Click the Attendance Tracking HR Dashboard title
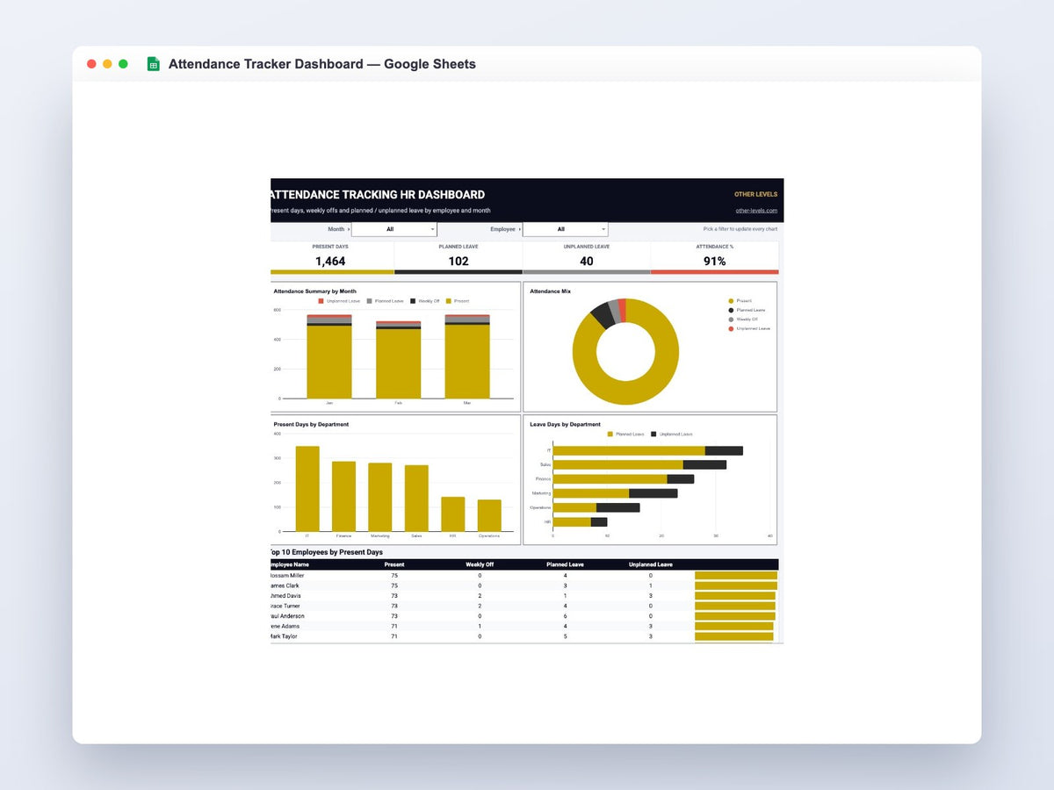This screenshot has height=790, width=1054. pyautogui.click(x=378, y=195)
